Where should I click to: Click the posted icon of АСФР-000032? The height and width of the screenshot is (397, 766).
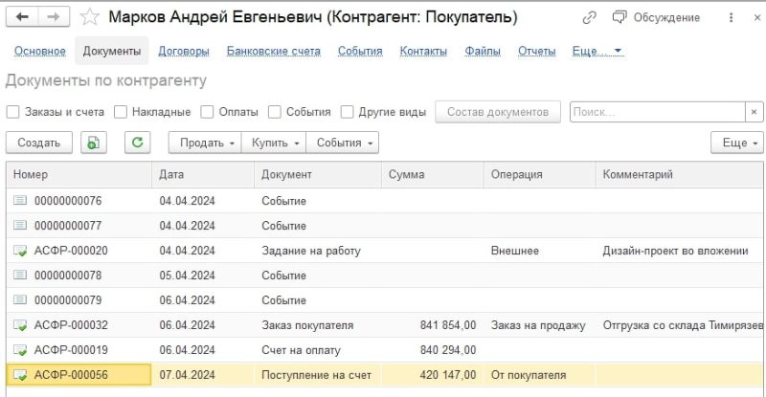[x=20, y=325]
